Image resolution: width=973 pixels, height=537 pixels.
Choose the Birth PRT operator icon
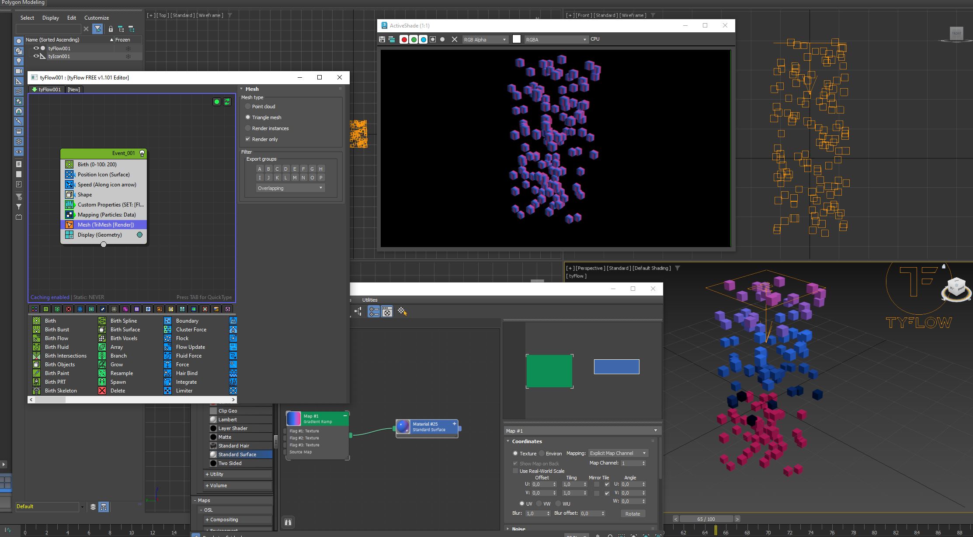coord(37,382)
